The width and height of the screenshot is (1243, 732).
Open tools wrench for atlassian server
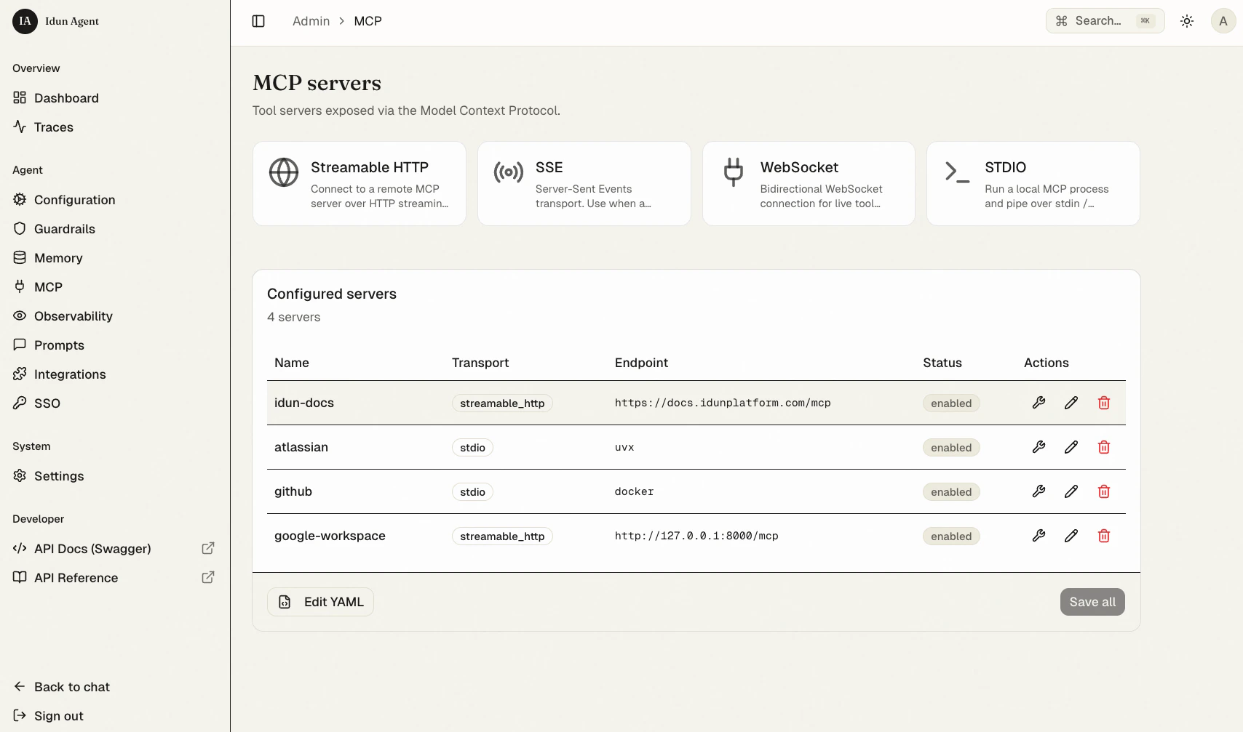1039,447
